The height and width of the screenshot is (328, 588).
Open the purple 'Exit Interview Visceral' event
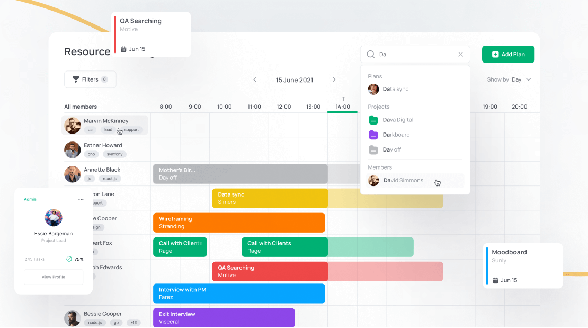[x=224, y=318]
